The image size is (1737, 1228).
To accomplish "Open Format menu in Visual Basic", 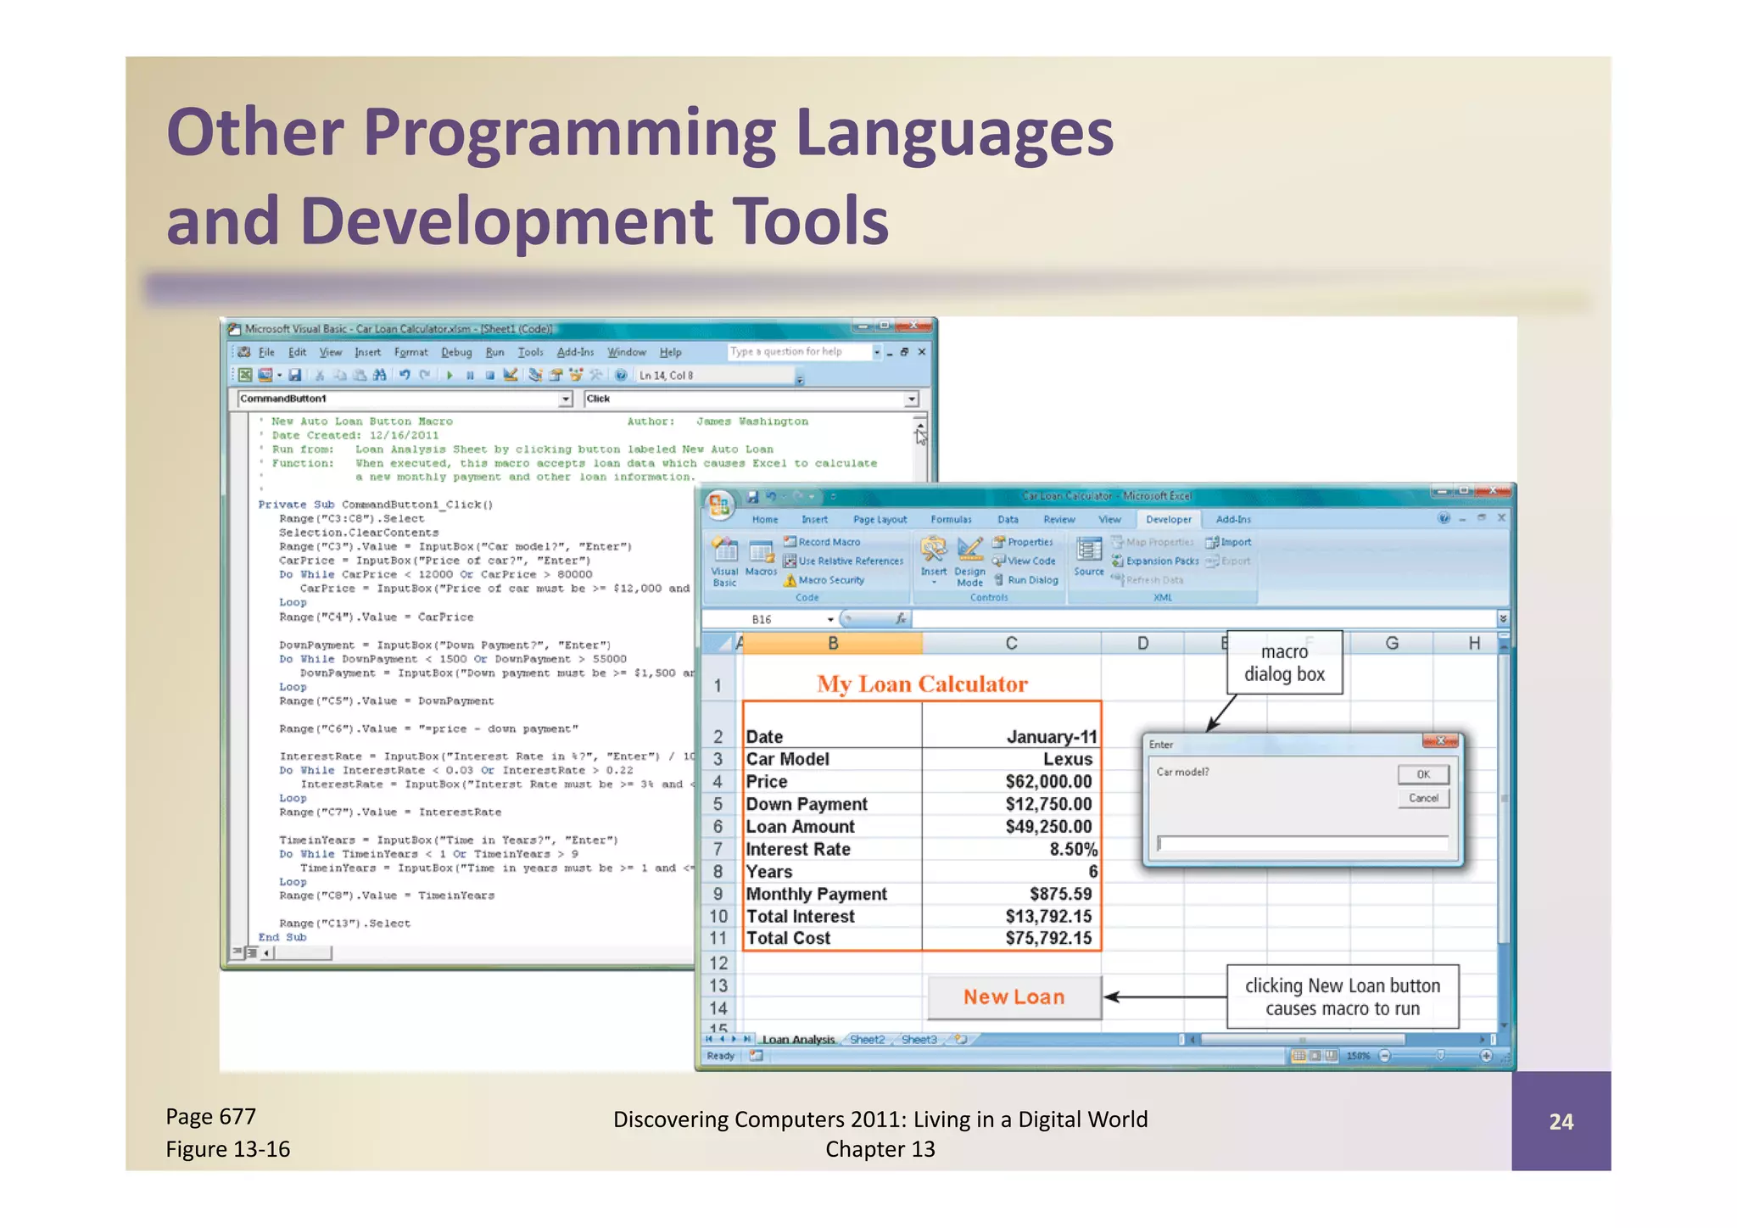I will [x=411, y=352].
